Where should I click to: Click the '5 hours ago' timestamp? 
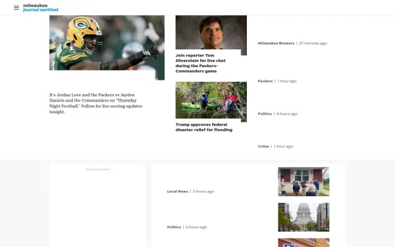tap(196, 227)
